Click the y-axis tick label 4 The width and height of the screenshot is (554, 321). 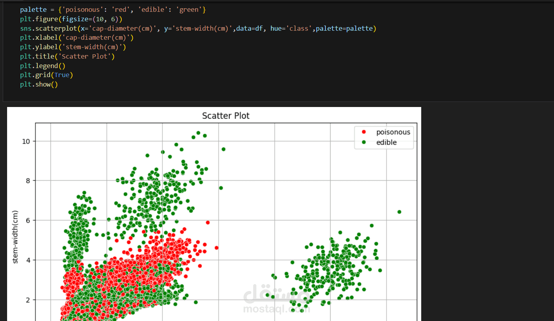[x=28, y=260]
